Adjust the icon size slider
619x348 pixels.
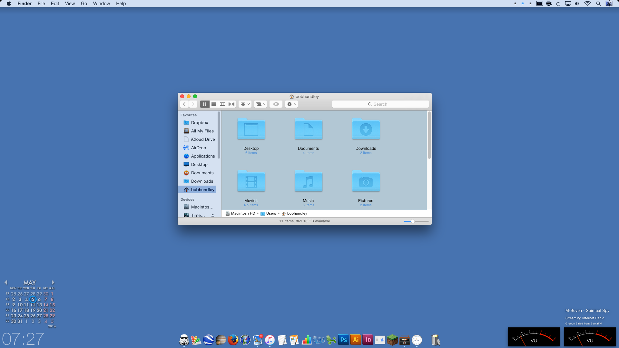click(x=413, y=221)
